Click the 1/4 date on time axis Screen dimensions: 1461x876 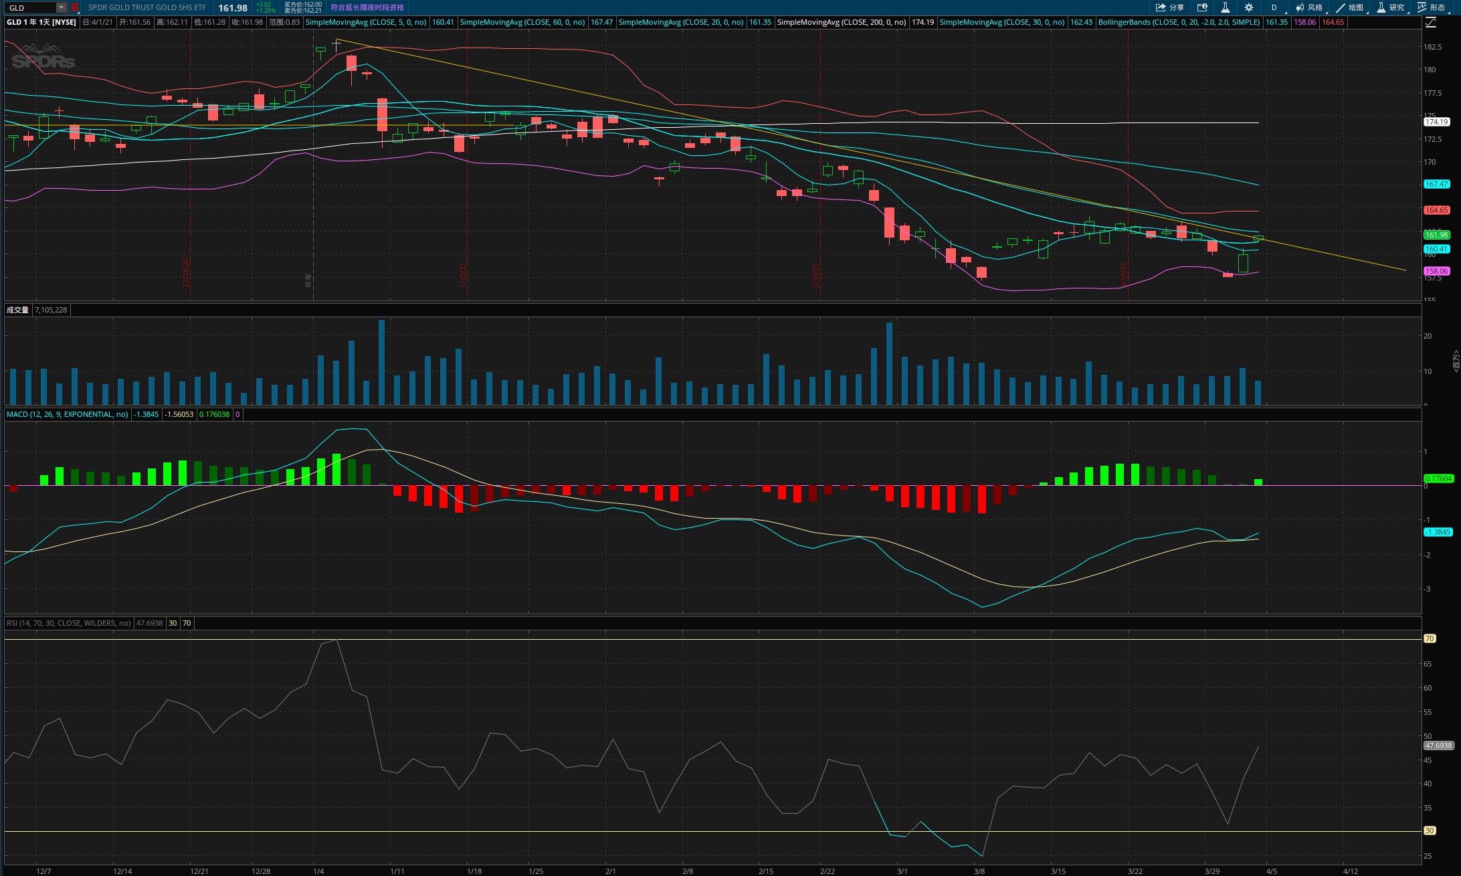coord(318,871)
